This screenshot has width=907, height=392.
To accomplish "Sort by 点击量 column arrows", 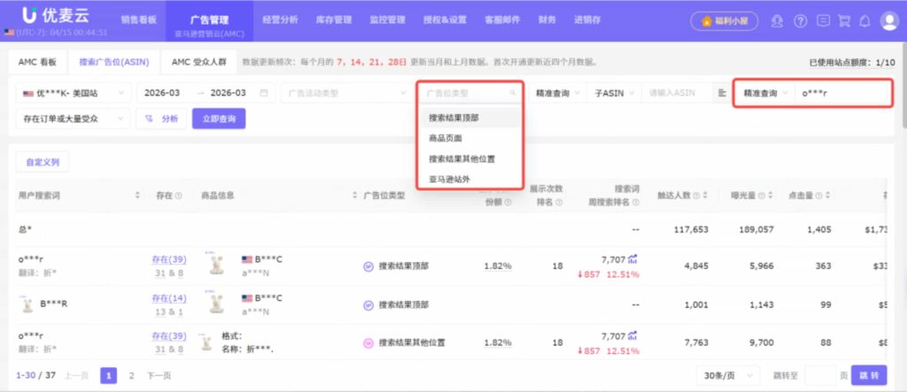I will click(828, 196).
